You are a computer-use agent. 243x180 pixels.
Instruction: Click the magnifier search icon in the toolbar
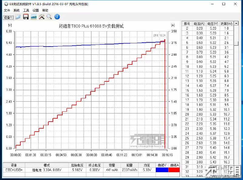[x=49, y=17]
